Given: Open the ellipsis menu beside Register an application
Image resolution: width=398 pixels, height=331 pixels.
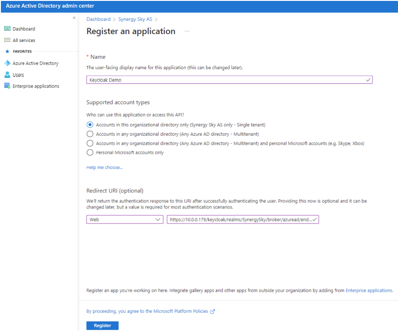Looking at the screenshot, I should (x=187, y=31).
